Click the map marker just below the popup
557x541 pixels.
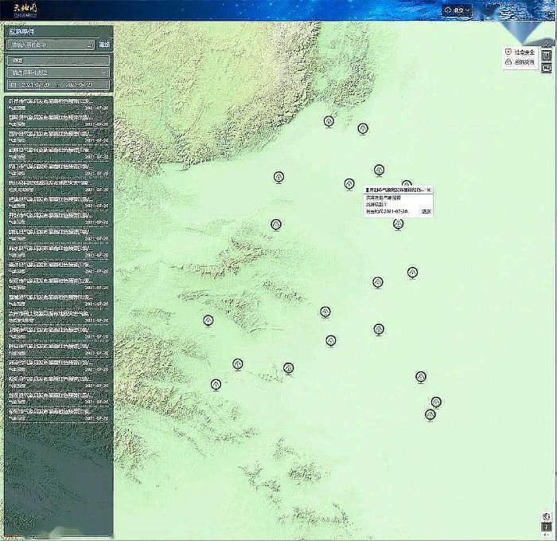[x=398, y=224]
